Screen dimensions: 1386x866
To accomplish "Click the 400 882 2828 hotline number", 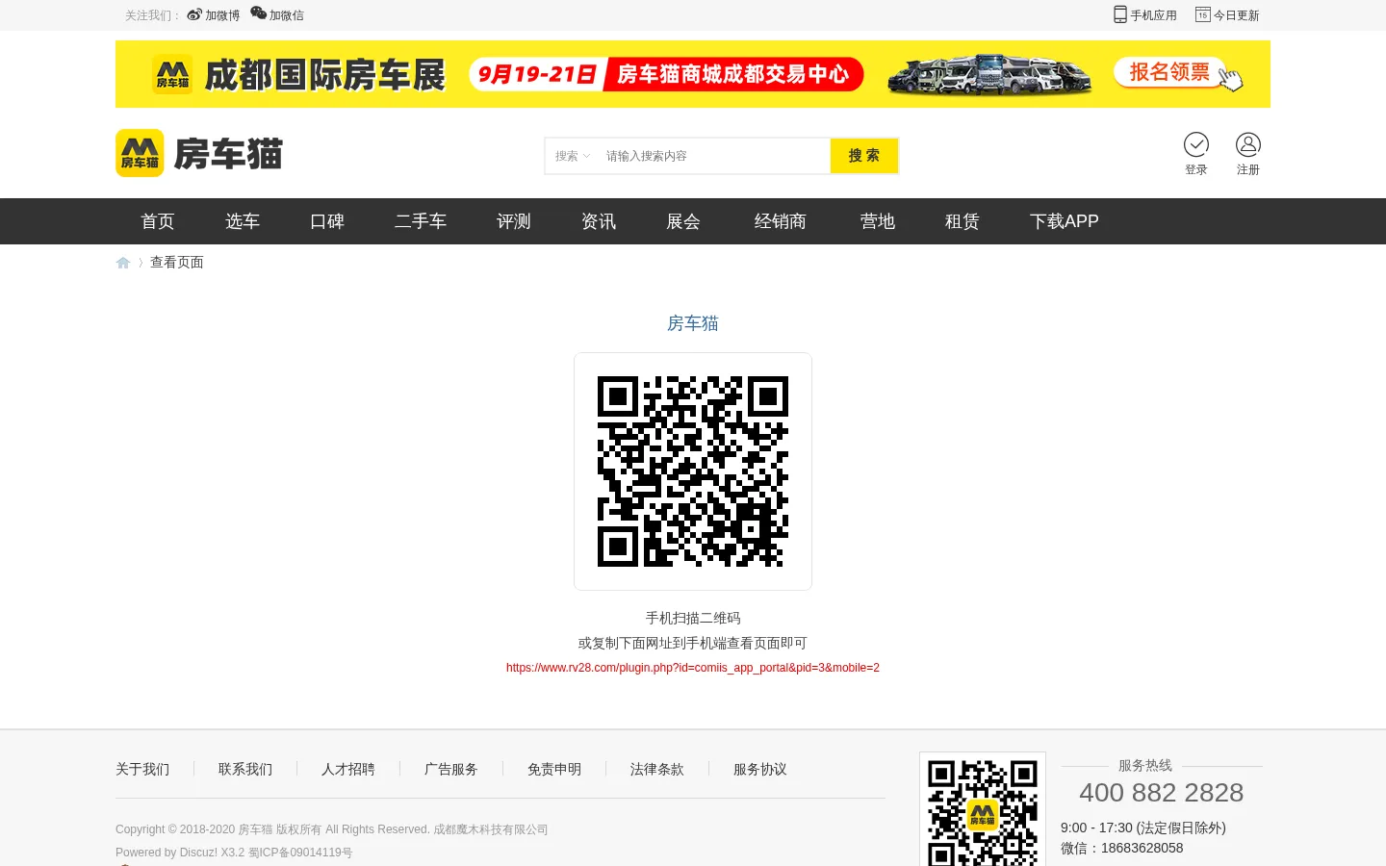I will [x=1162, y=793].
